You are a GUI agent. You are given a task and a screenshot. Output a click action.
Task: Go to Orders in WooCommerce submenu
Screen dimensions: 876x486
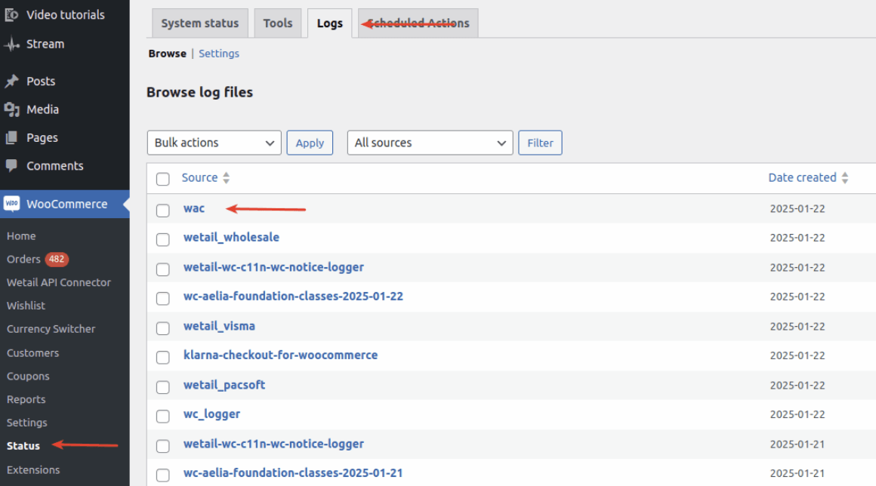tap(24, 259)
